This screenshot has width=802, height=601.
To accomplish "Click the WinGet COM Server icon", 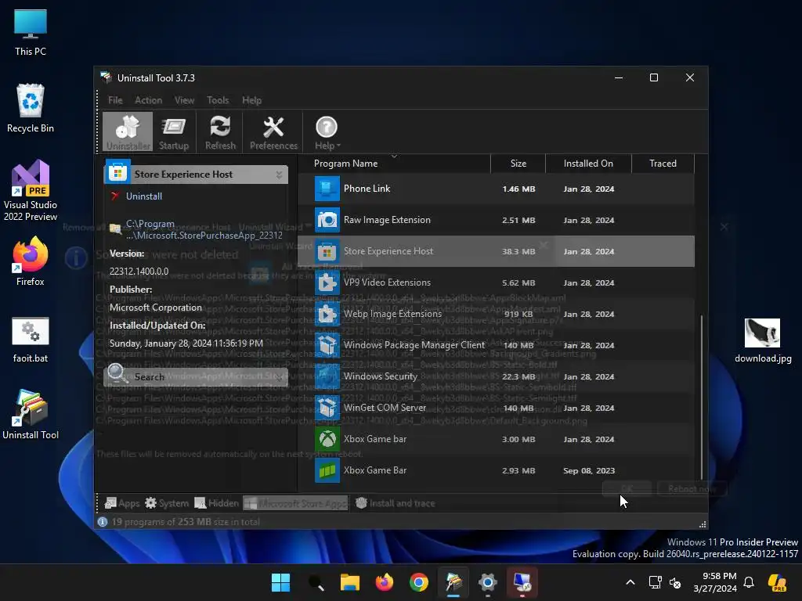I will (327, 408).
